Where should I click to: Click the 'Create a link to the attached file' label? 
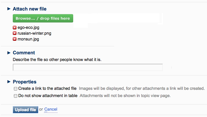[x=47, y=89]
